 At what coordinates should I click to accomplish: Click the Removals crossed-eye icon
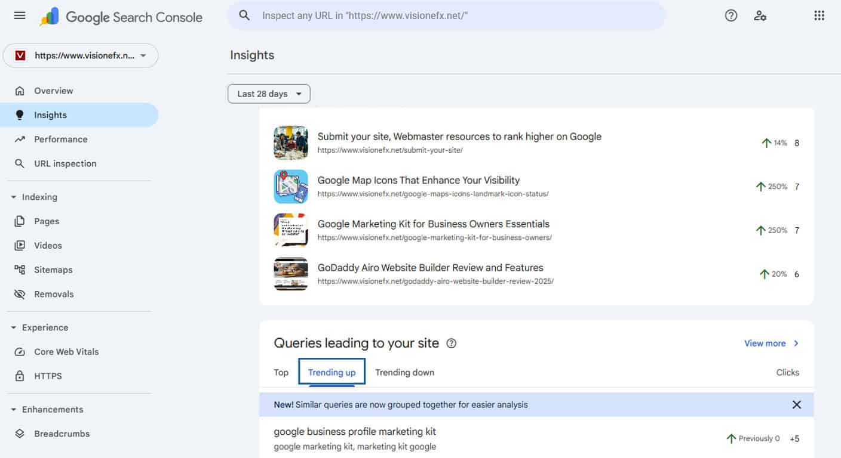point(20,294)
